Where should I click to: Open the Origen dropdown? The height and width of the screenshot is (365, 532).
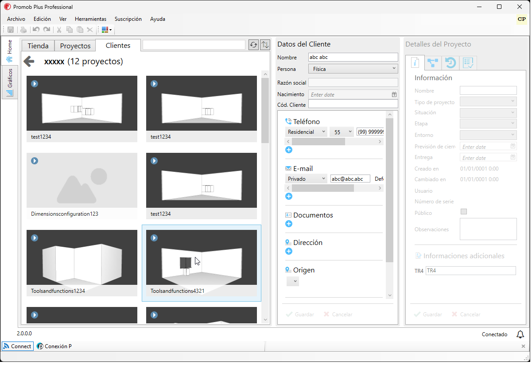pos(293,281)
